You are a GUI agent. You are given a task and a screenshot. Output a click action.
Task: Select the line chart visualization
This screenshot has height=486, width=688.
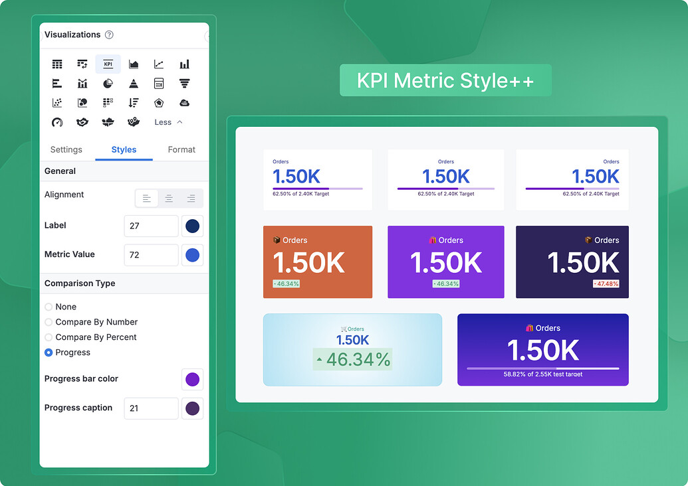(x=158, y=64)
